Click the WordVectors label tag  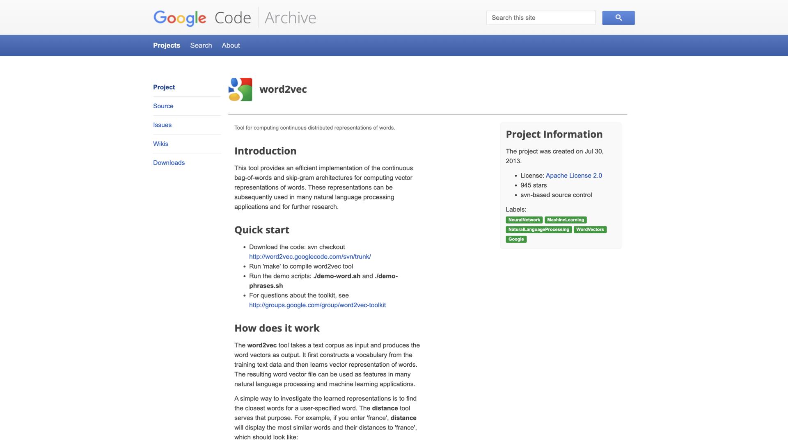(x=590, y=230)
